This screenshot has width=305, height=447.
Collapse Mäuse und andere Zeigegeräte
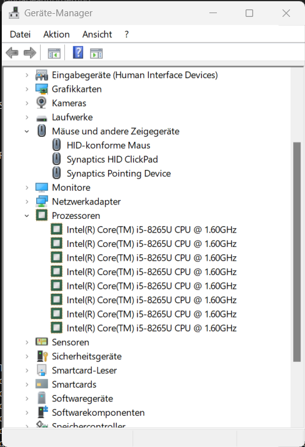(x=27, y=131)
